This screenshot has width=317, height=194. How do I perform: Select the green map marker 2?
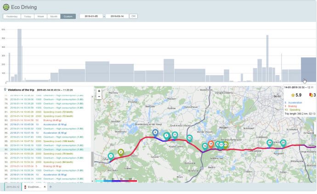pos(121,152)
